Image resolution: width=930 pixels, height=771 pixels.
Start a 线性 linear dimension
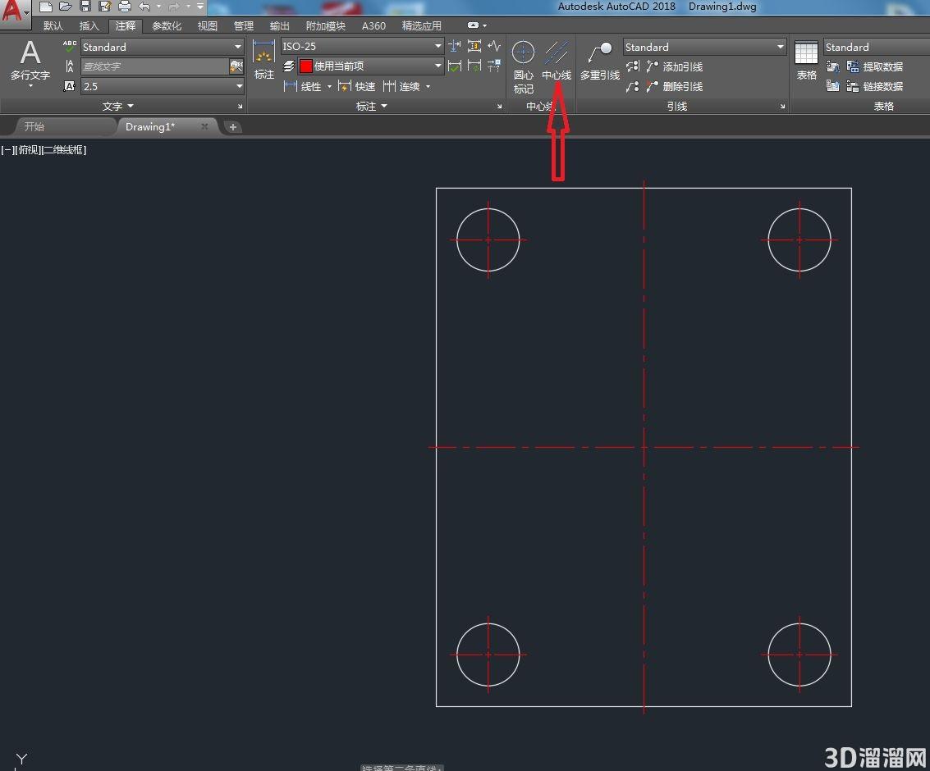[x=303, y=86]
